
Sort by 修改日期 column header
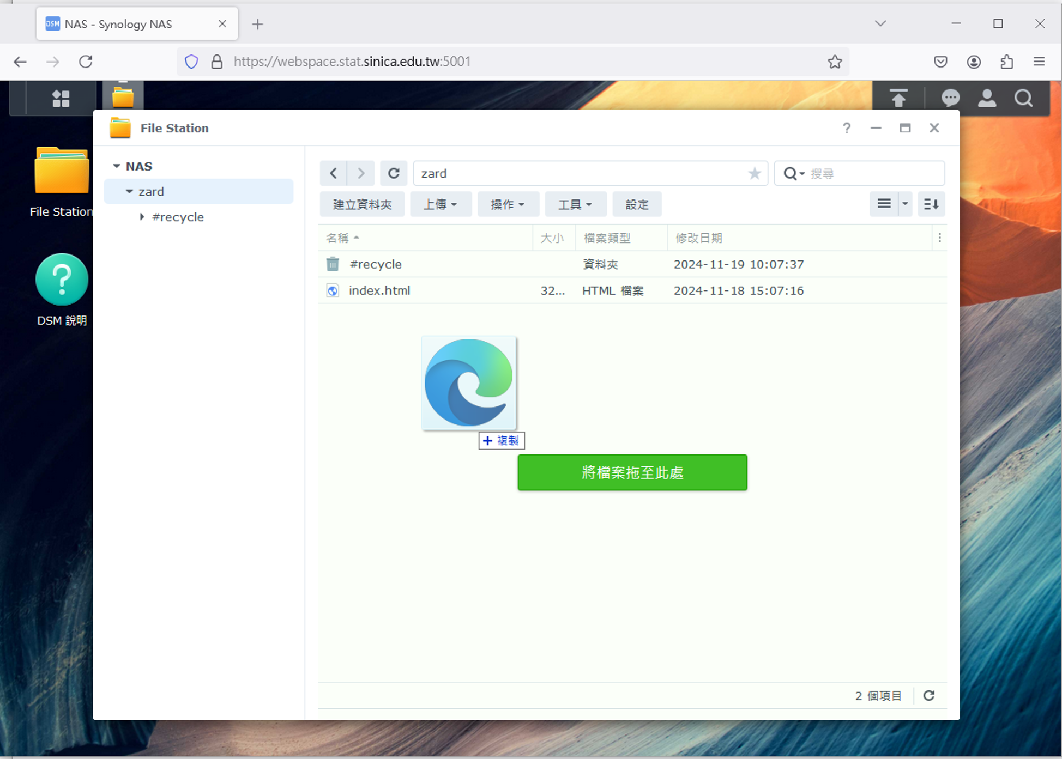click(x=699, y=238)
